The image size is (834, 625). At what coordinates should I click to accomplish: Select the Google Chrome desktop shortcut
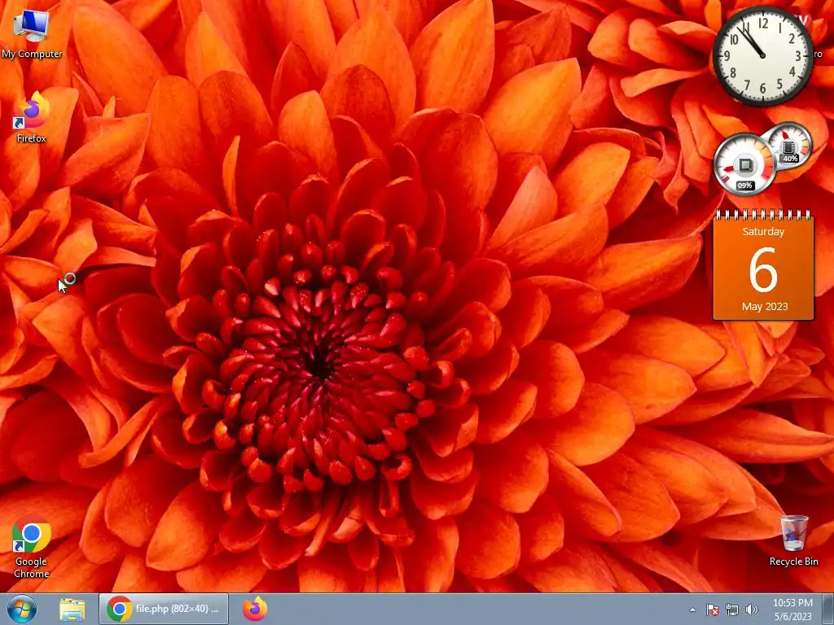pyautogui.click(x=32, y=546)
